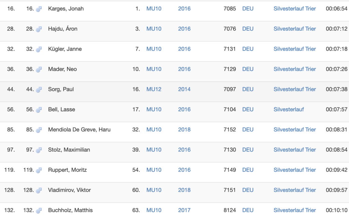Open the Silvesterlauf link in Bell, Lasse row
This screenshot has width=349, height=217.
point(289,109)
